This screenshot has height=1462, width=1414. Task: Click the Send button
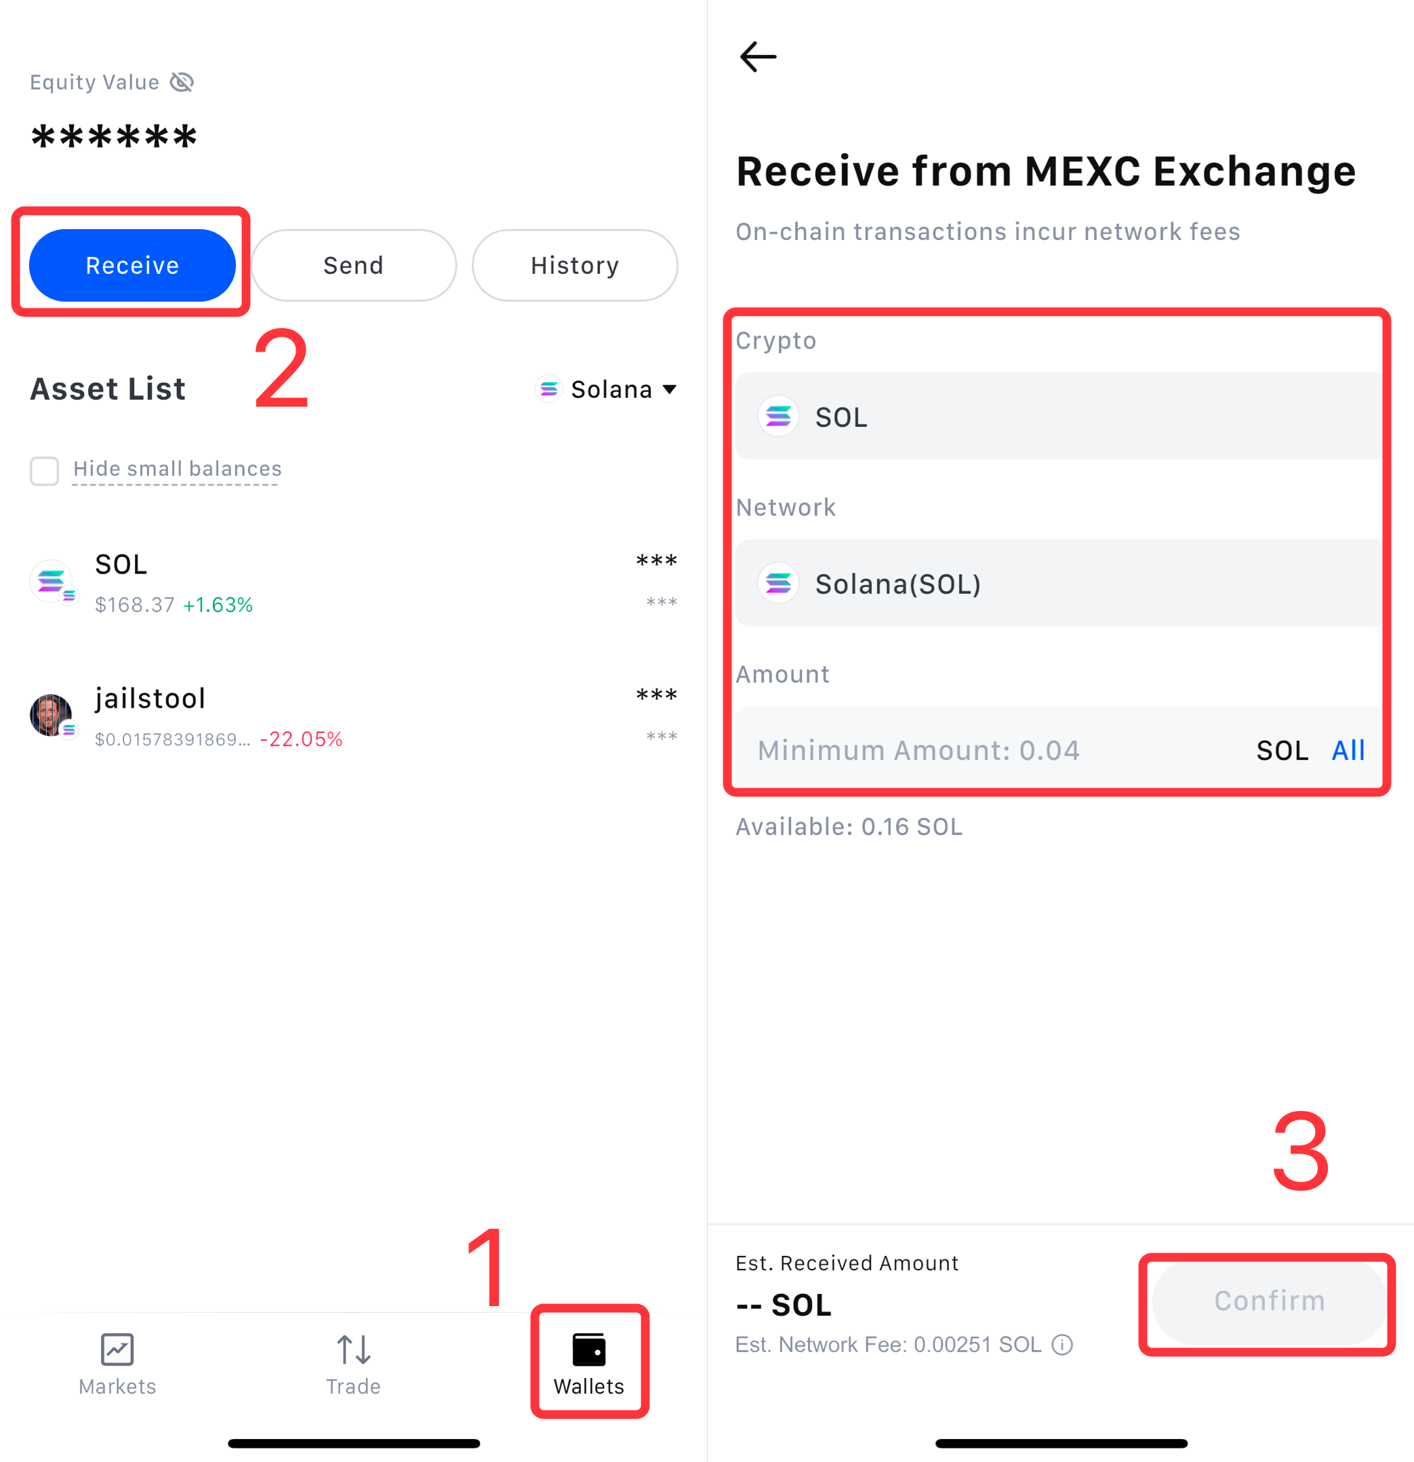354,266
